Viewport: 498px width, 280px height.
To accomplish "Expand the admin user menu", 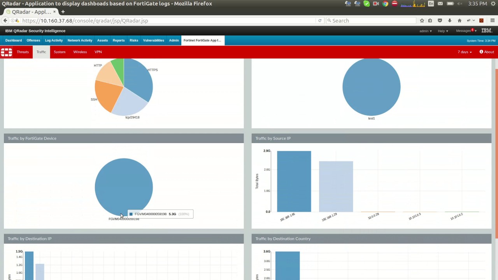I will (426, 31).
